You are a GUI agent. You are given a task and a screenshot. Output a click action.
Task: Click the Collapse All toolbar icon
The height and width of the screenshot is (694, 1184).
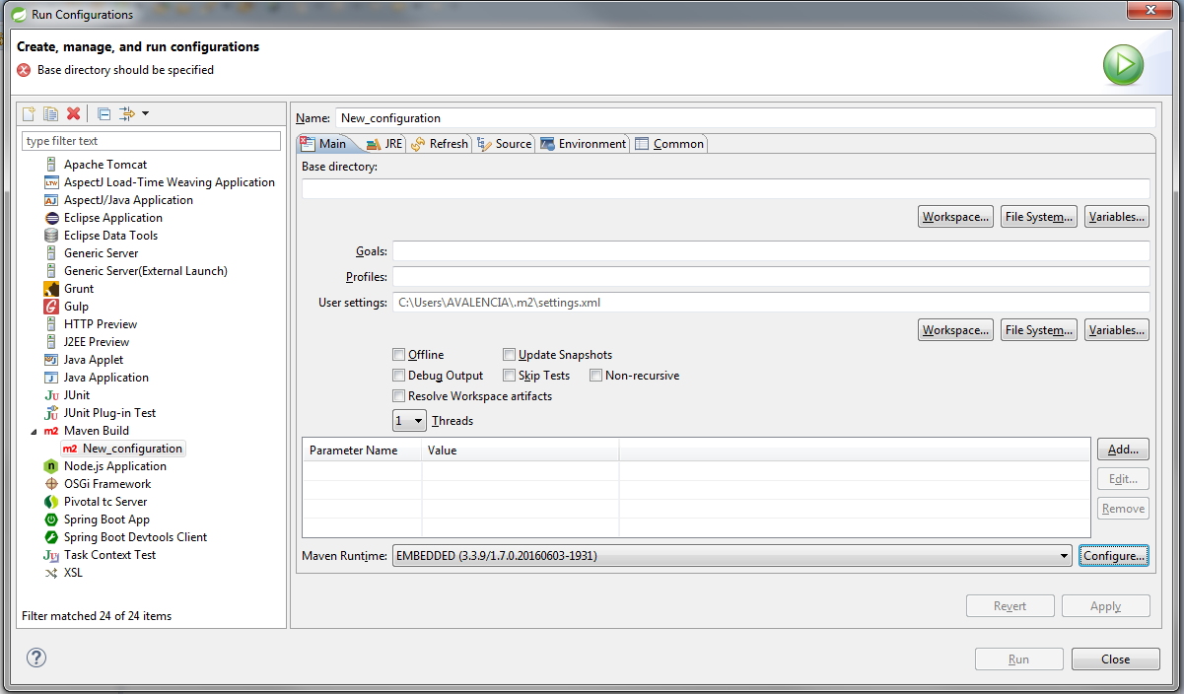104,114
